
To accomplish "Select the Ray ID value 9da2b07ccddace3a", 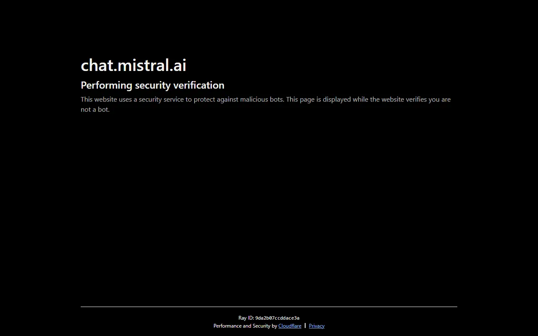I will 277,318.
